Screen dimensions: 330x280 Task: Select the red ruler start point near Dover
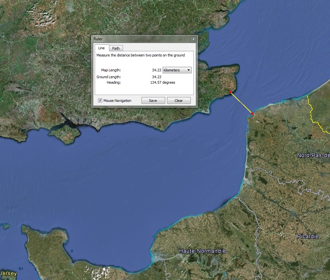pyautogui.click(x=230, y=92)
